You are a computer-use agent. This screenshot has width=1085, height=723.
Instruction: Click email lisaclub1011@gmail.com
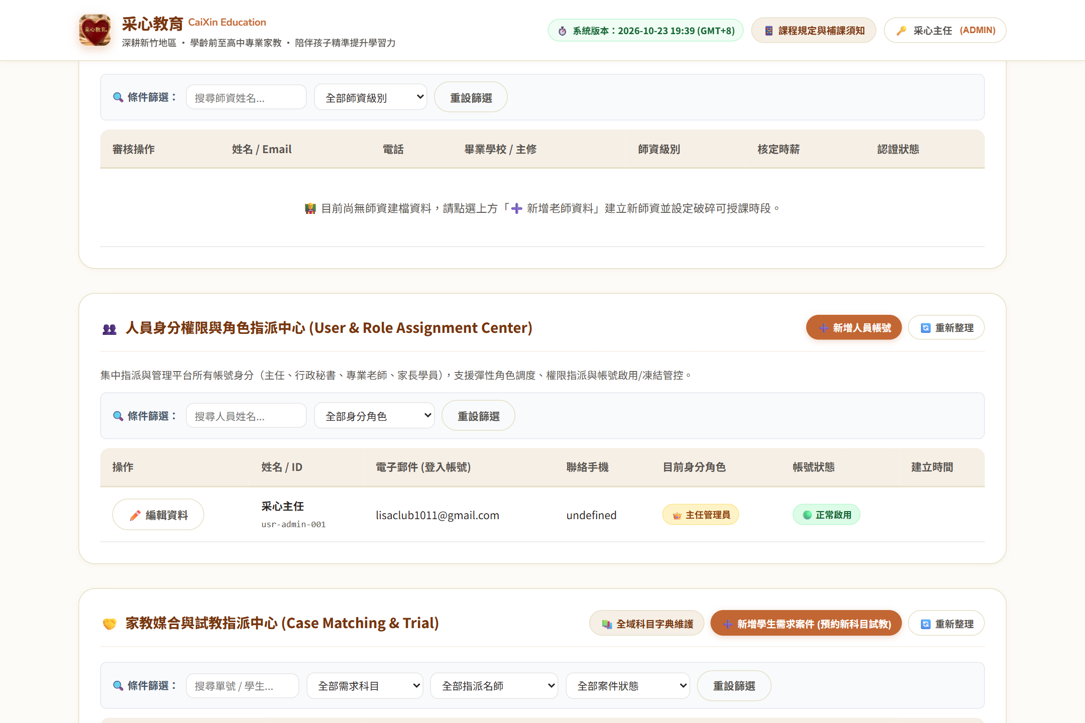[438, 515]
